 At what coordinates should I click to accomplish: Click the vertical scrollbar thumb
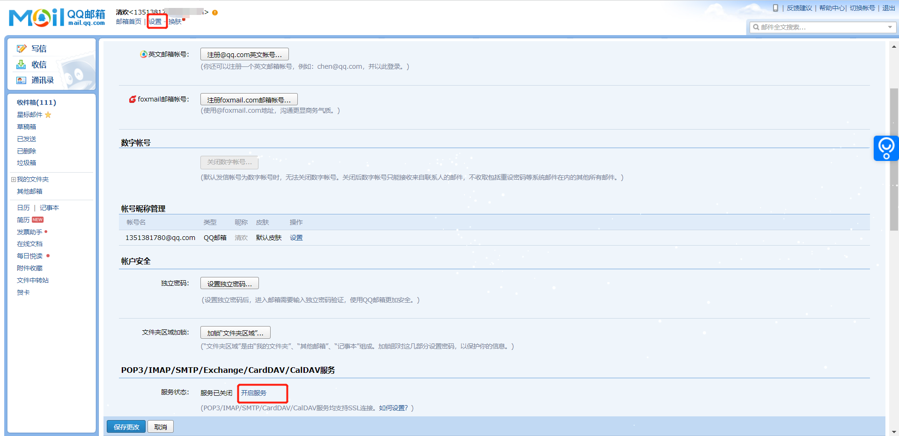click(894, 159)
